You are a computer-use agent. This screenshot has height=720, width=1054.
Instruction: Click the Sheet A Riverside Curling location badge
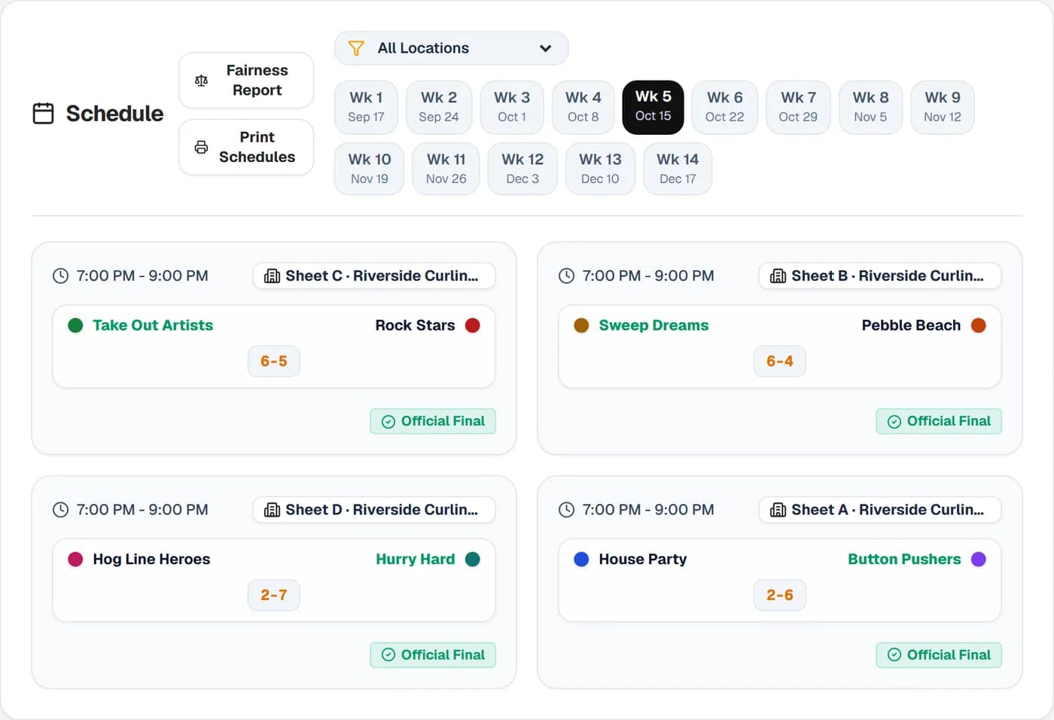(x=880, y=510)
